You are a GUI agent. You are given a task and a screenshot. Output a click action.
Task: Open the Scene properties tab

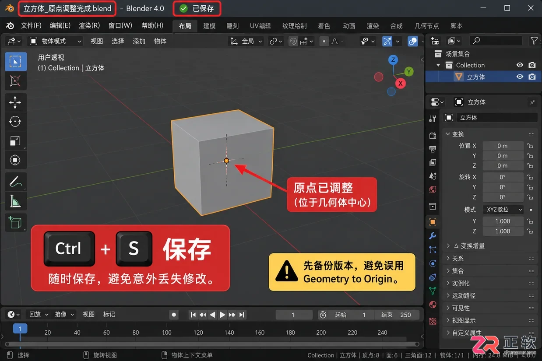point(433,176)
